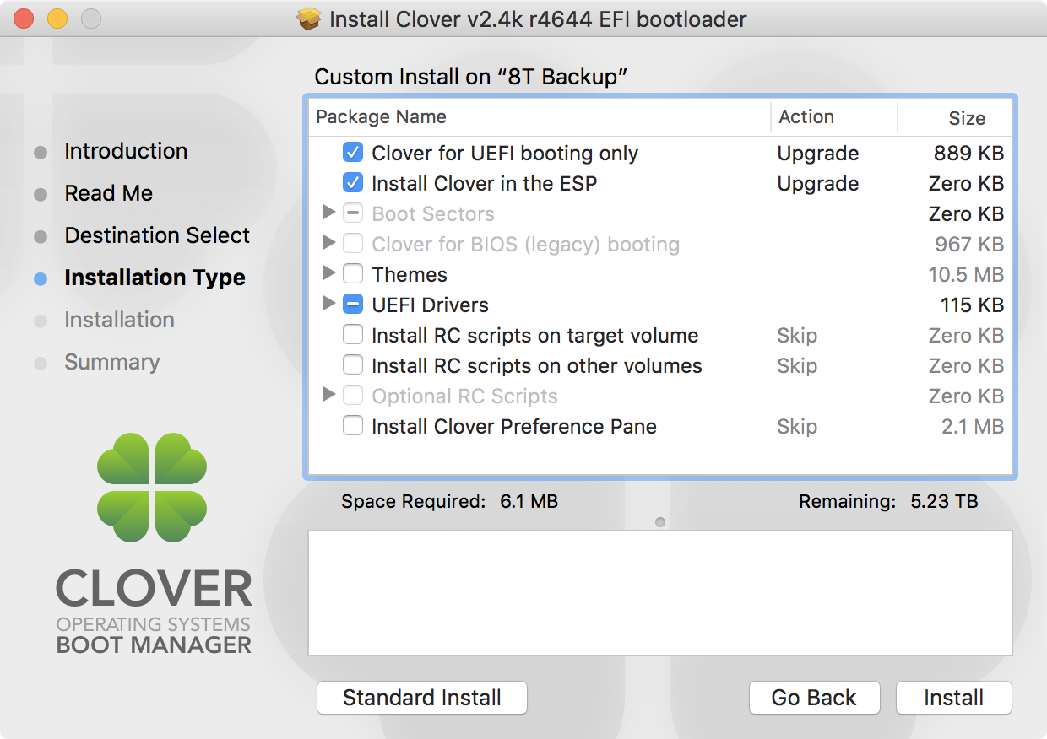Click the Remaining 5.23 TB text
The height and width of the screenshot is (739, 1047).
[x=888, y=502]
